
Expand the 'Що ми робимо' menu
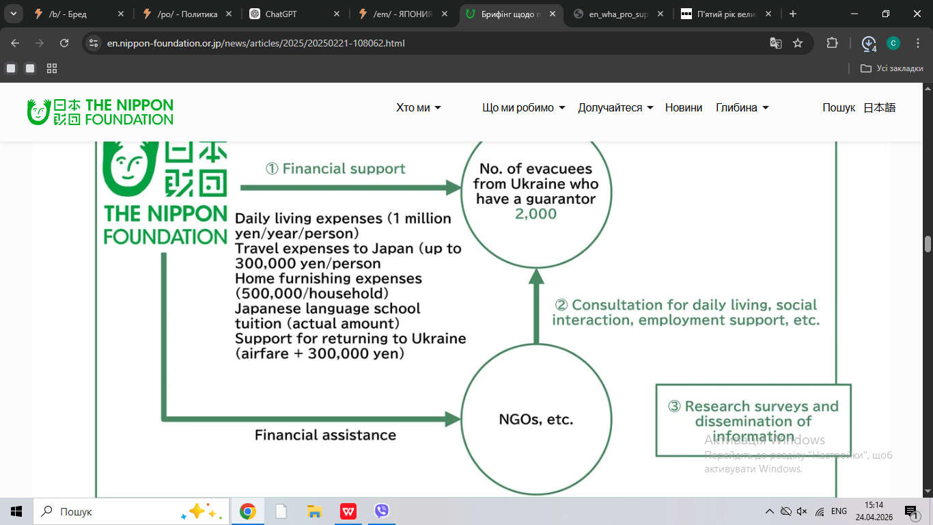point(524,107)
